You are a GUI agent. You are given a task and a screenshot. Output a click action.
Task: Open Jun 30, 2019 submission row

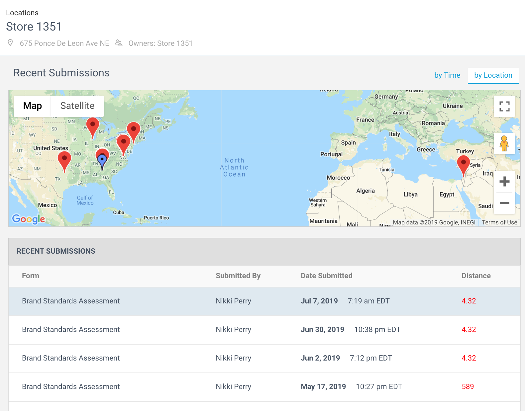pos(264,330)
